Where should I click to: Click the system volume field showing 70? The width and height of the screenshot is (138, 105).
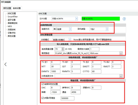click(58, 49)
